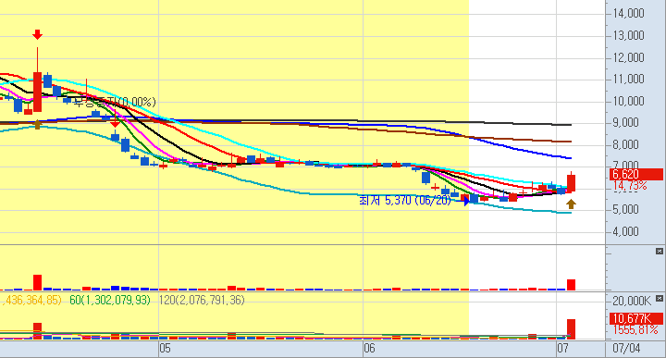Click the tall red candle with long upper wick
This screenshot has width=666, height=358.
tap(37, 93)
